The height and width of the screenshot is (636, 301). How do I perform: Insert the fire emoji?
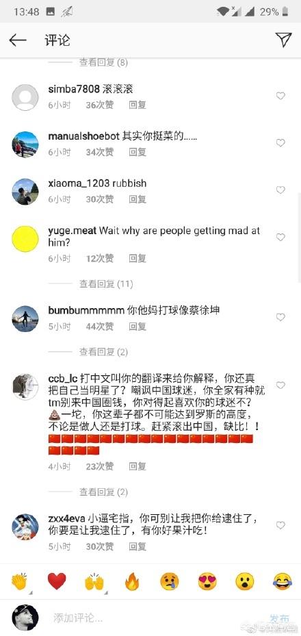pyautogui.click(x=131, y=582)
